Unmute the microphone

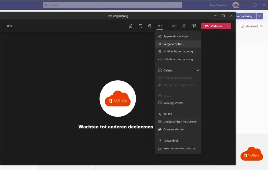point(184,26)
